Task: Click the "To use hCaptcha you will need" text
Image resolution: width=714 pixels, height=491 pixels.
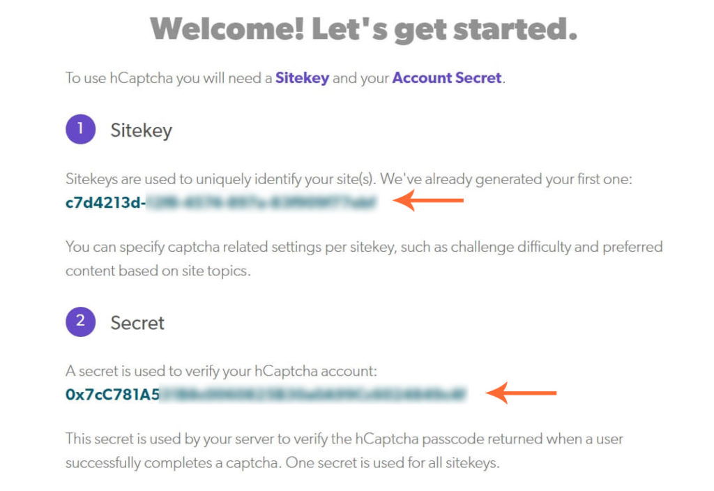Action: pos(169,78)
